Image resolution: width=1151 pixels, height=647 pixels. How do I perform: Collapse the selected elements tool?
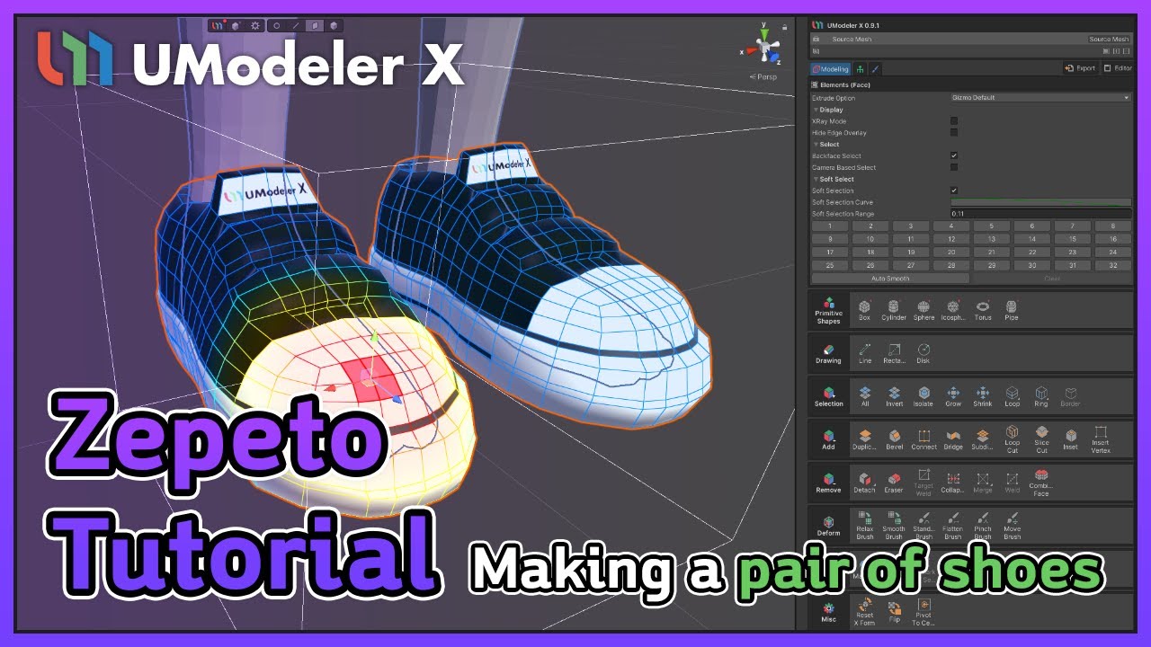coord(953,483)
